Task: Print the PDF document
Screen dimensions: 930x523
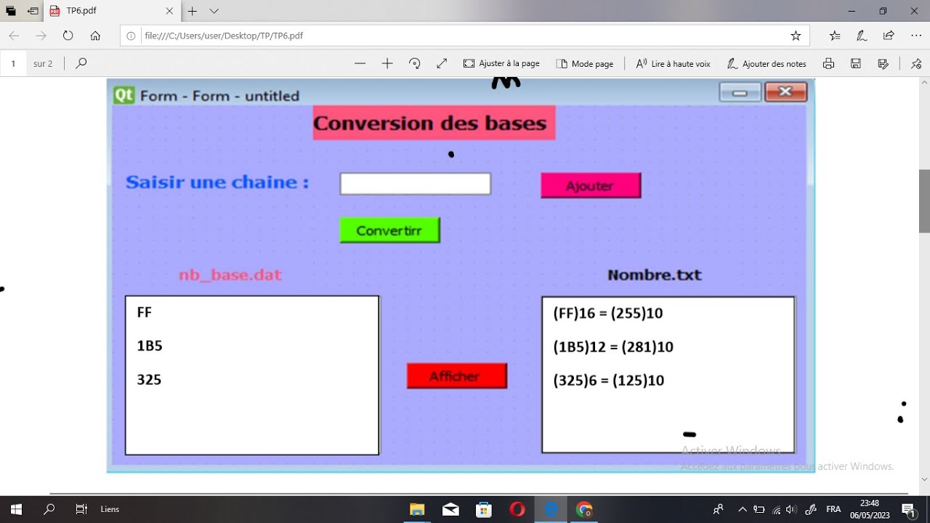Action: 829,63
